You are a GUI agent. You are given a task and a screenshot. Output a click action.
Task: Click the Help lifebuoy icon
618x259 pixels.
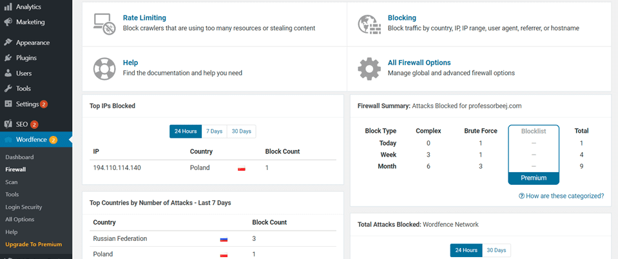tap(104, 68)
